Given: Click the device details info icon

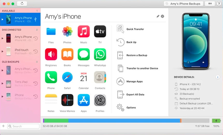Looking at the screenshot, I should [x=218, y=77].
